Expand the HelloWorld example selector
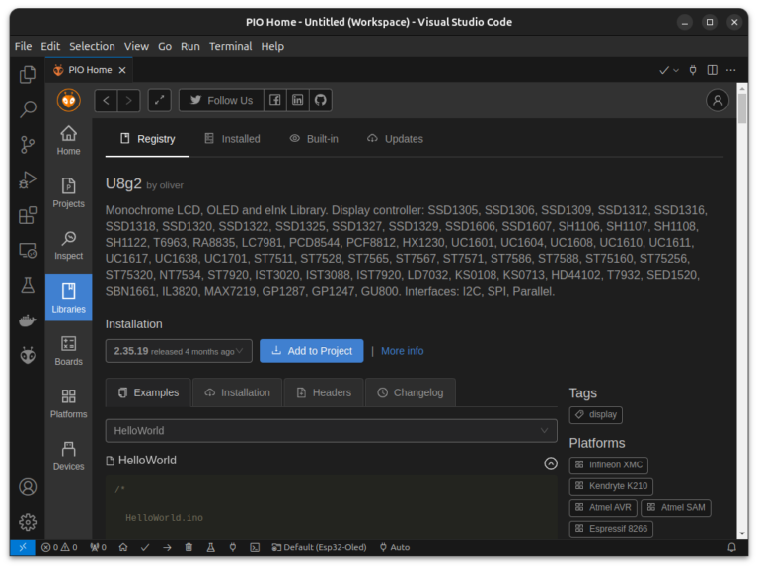The width and height of the screenshot is (758, 568). [331, 431]
